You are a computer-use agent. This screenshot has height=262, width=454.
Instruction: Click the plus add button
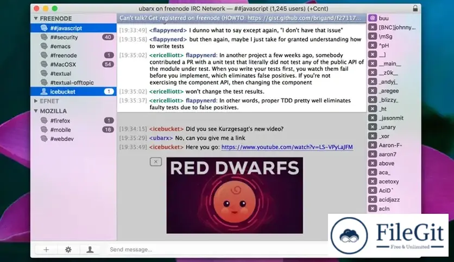click(46, 250)
